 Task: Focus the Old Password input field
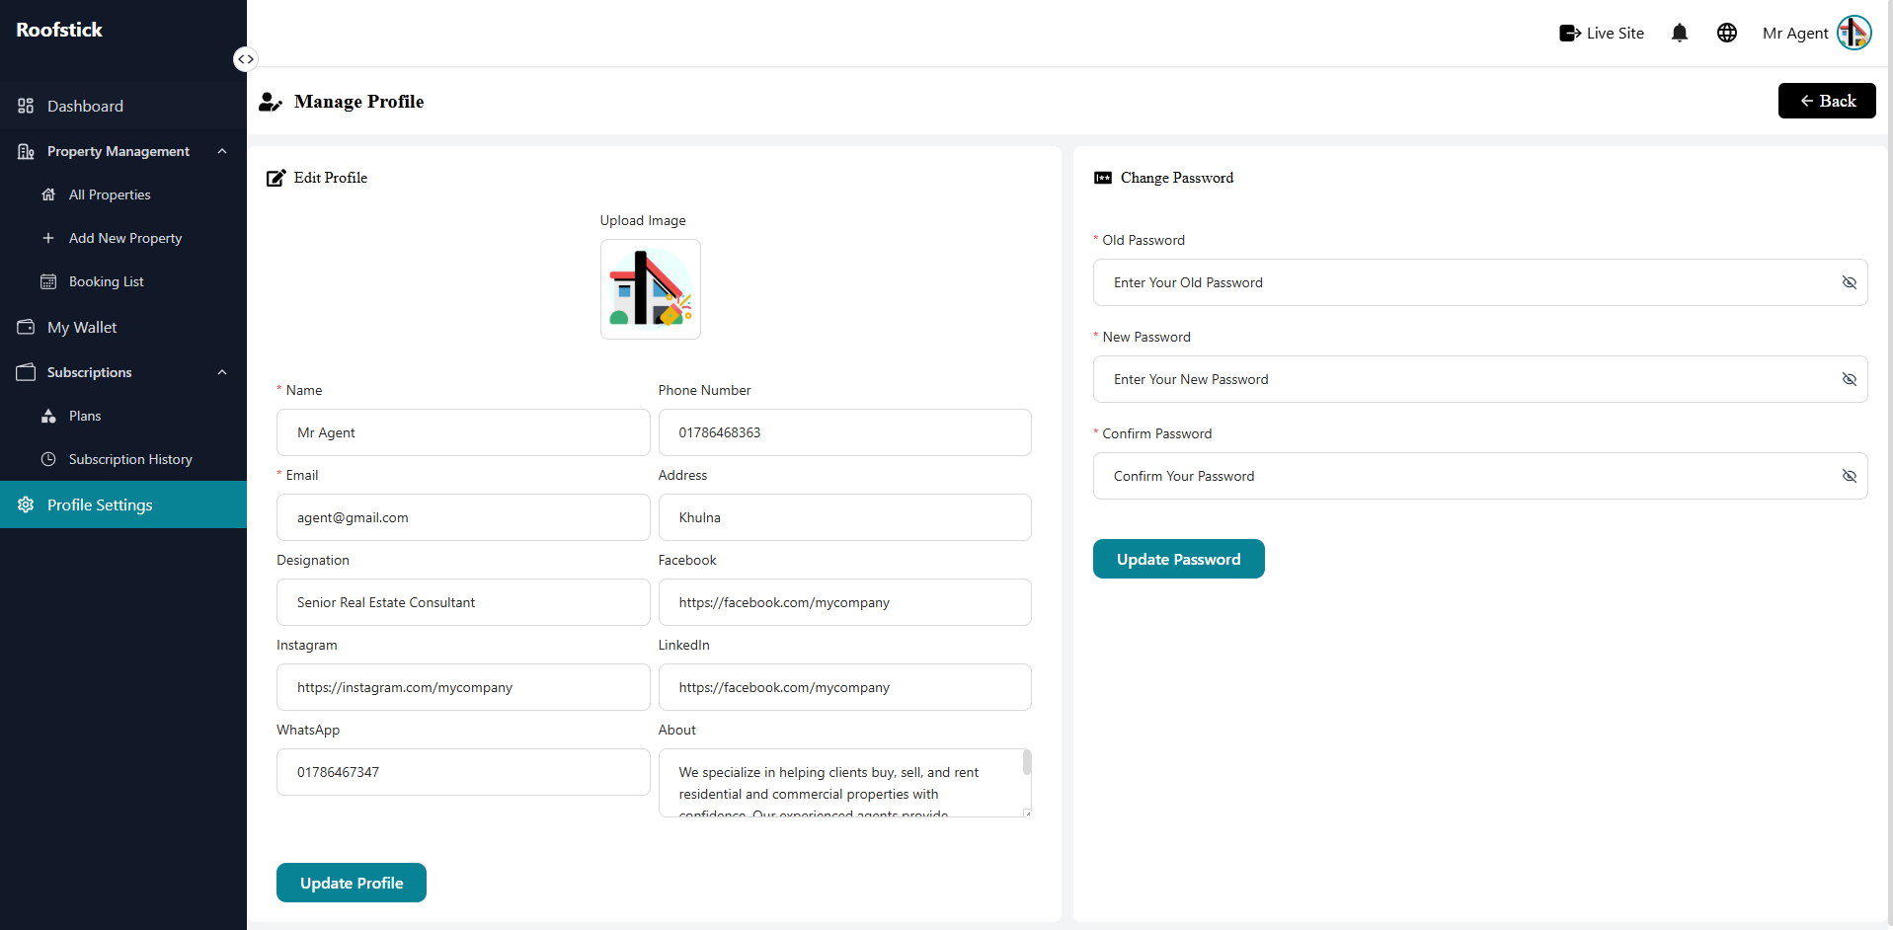(x=1480, y=282)
